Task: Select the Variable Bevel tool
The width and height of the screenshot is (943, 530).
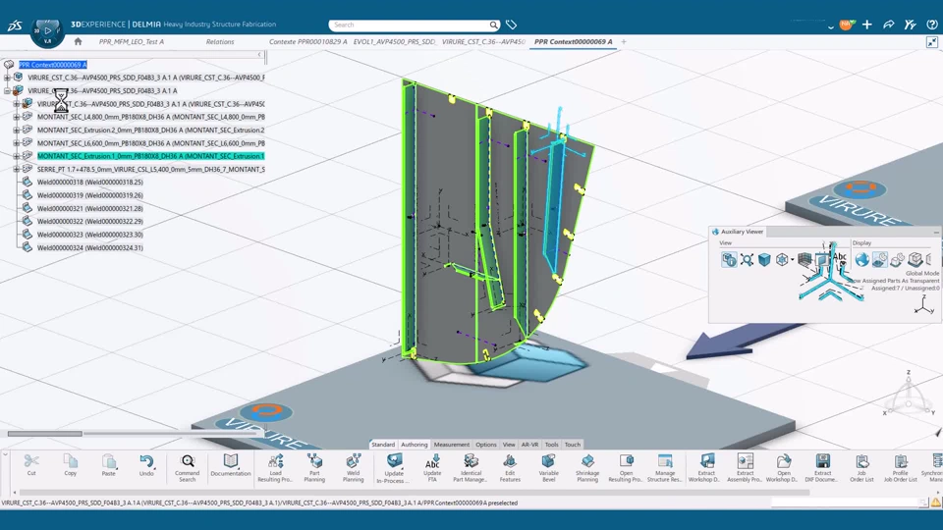Action: (548, 461)
